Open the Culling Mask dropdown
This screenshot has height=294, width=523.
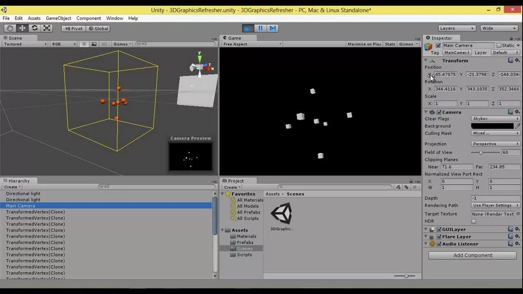tap(496, 133)
